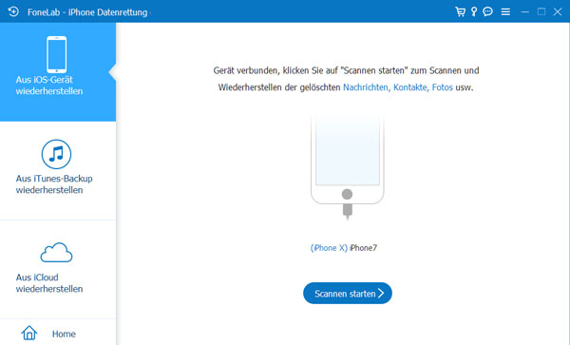Image resolution: width=570 pixels, height=345 pixels.
Task: Click the Fotos link
Action: [x=442, y=87]
